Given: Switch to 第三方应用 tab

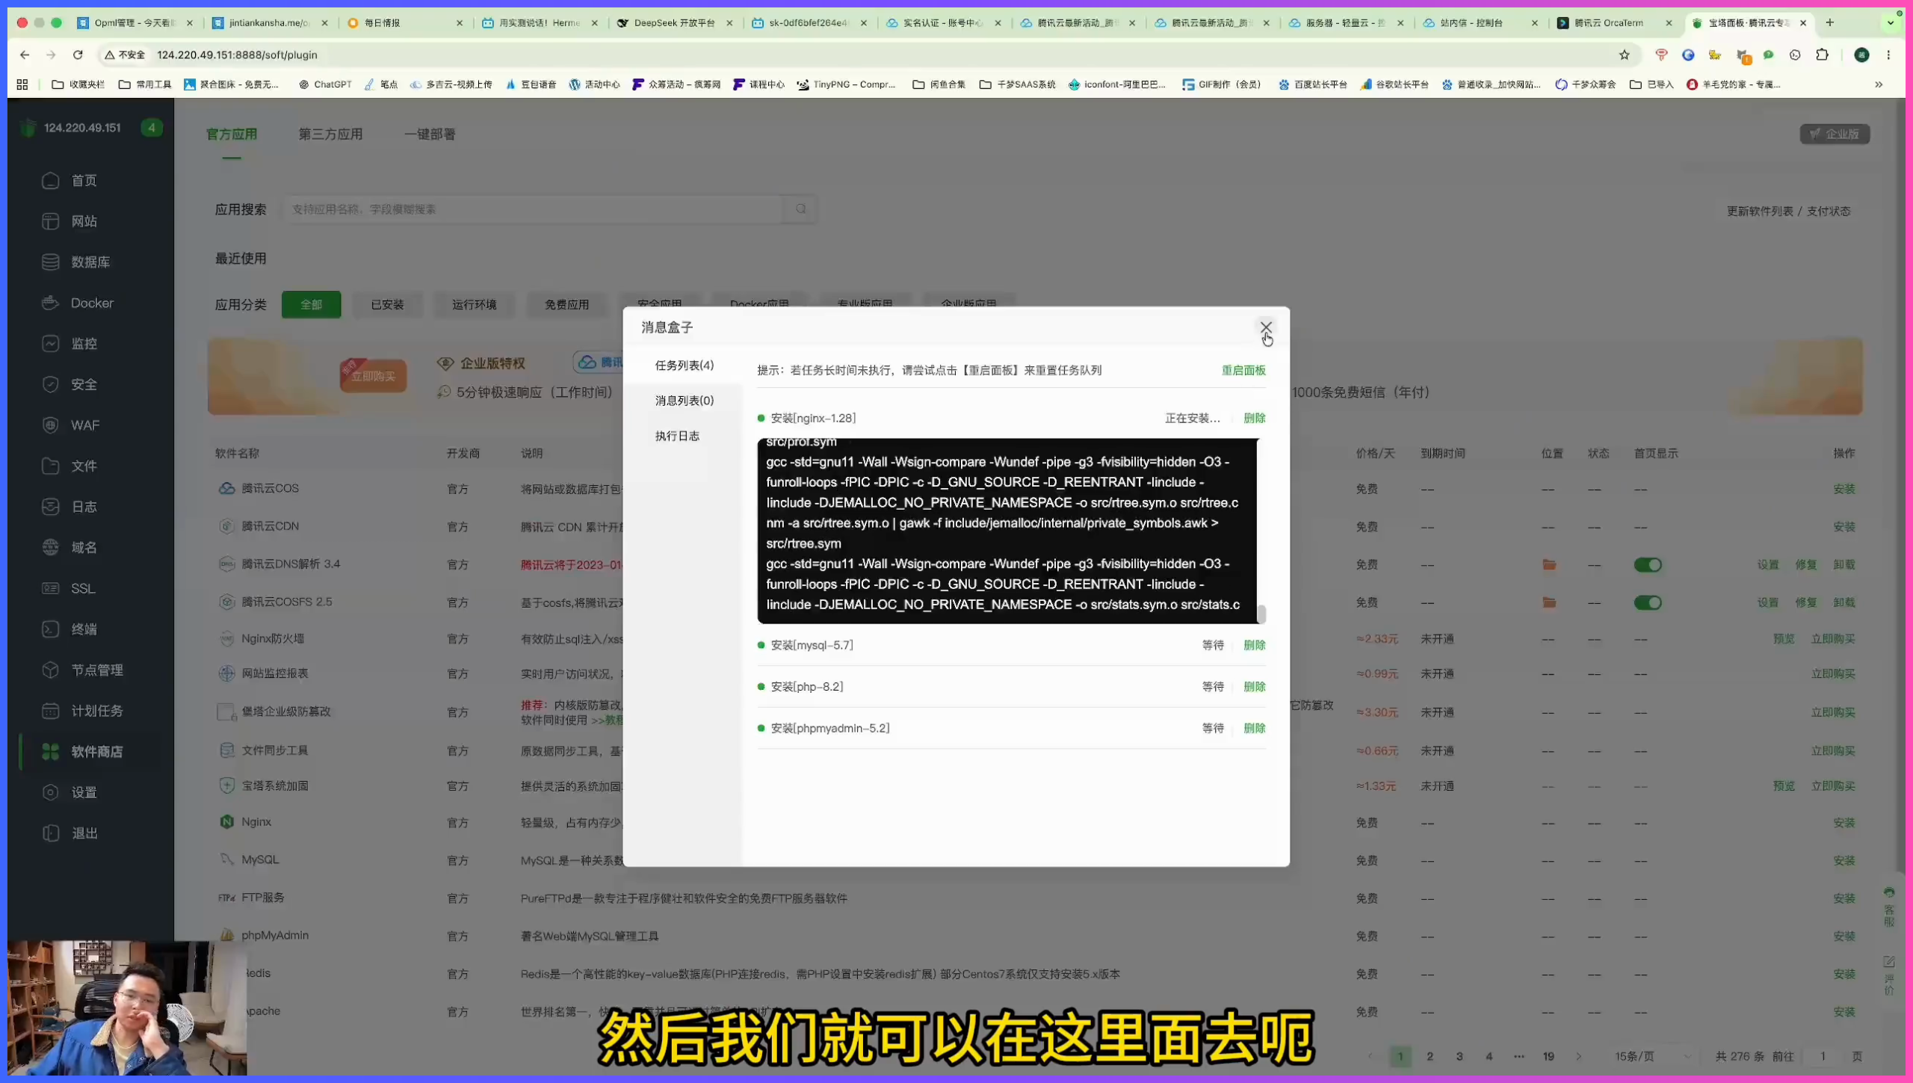Looking at the screenshot, I should click(330, 135).
